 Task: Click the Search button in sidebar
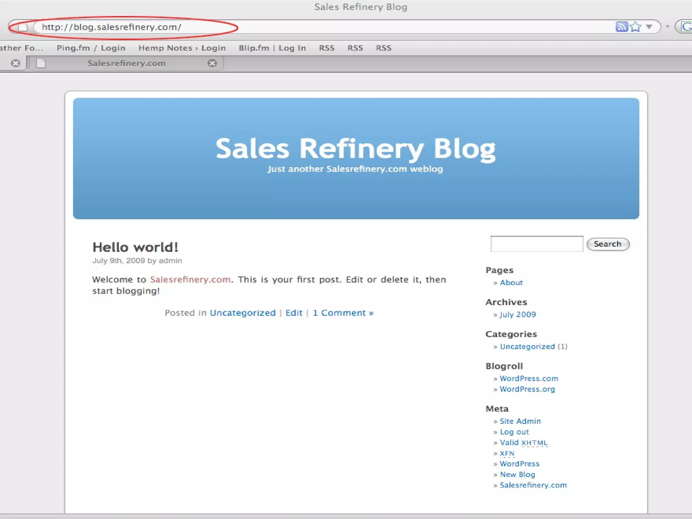click(608, 244)
